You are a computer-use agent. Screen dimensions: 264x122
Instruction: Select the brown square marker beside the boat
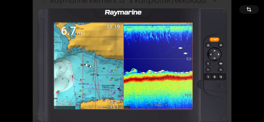tap(82, 64)
